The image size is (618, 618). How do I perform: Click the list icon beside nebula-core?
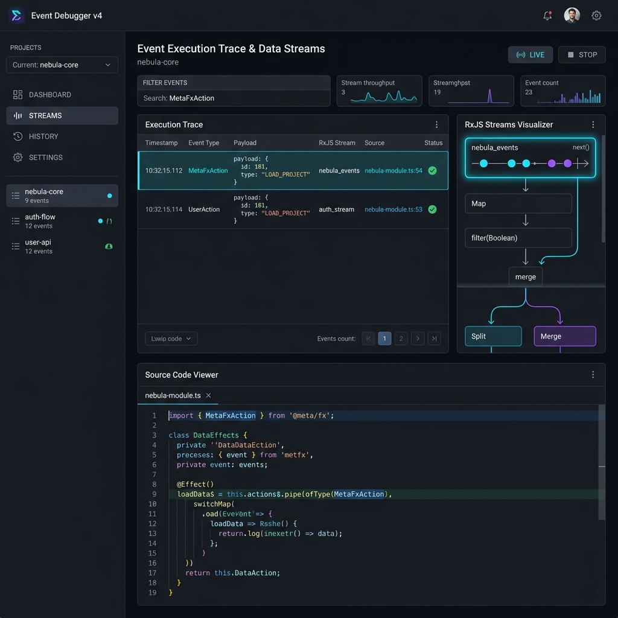(x=16, y=196)
